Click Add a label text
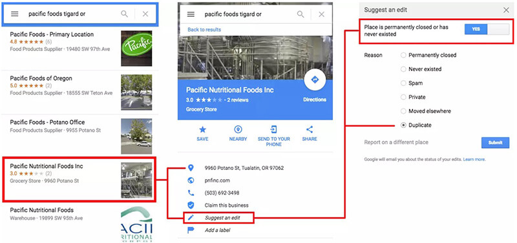517x243 pixels. [217, 230]
